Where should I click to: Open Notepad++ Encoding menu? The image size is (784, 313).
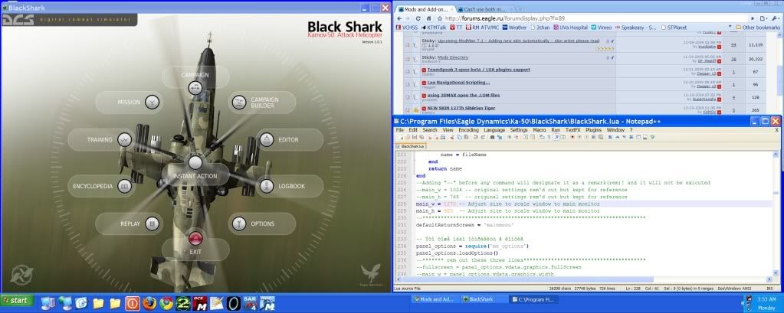[468, 130]
